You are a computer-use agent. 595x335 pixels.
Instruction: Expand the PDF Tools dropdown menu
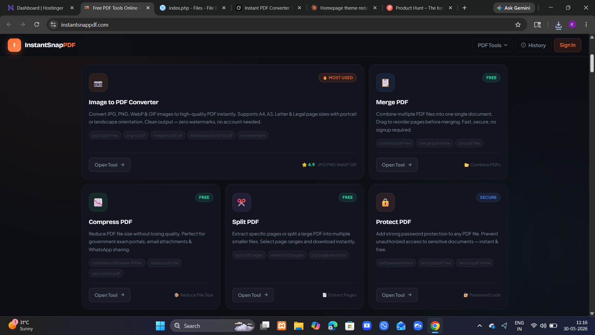(492, 45)
